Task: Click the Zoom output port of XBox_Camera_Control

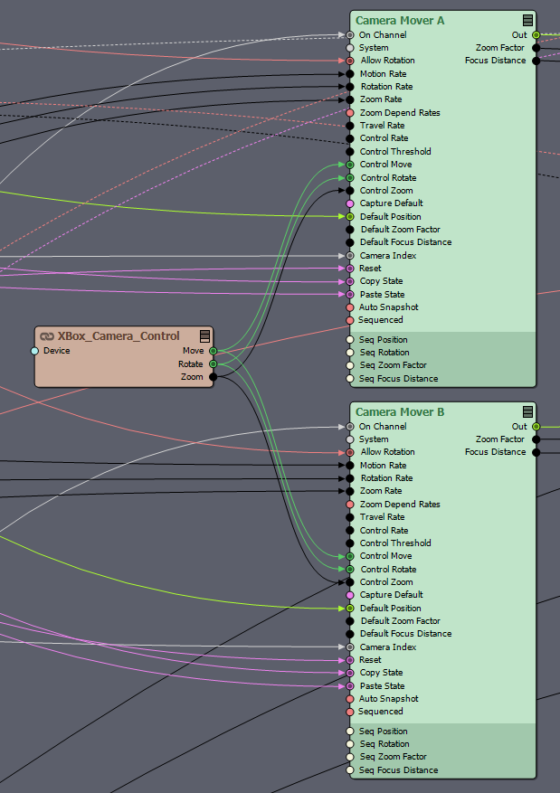Action: click(213, 377)
